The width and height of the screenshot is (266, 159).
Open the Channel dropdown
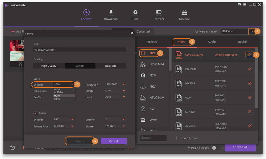(x=115, y=119)
